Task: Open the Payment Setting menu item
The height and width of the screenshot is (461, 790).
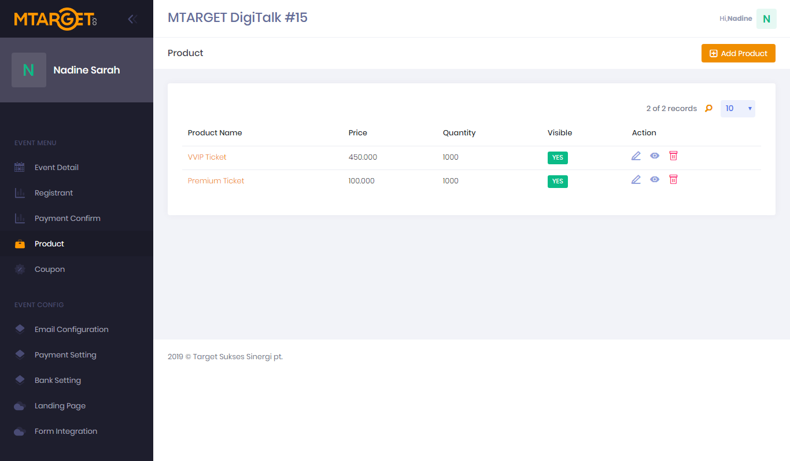Action: pos(76,355)
